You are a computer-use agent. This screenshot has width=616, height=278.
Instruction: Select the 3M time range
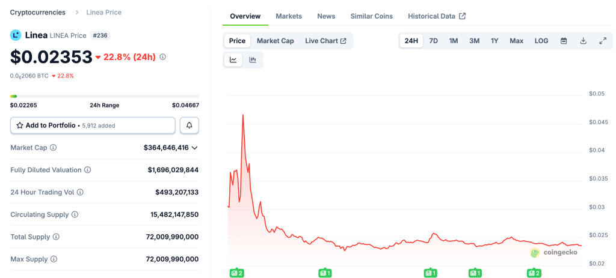coord(474,41)
